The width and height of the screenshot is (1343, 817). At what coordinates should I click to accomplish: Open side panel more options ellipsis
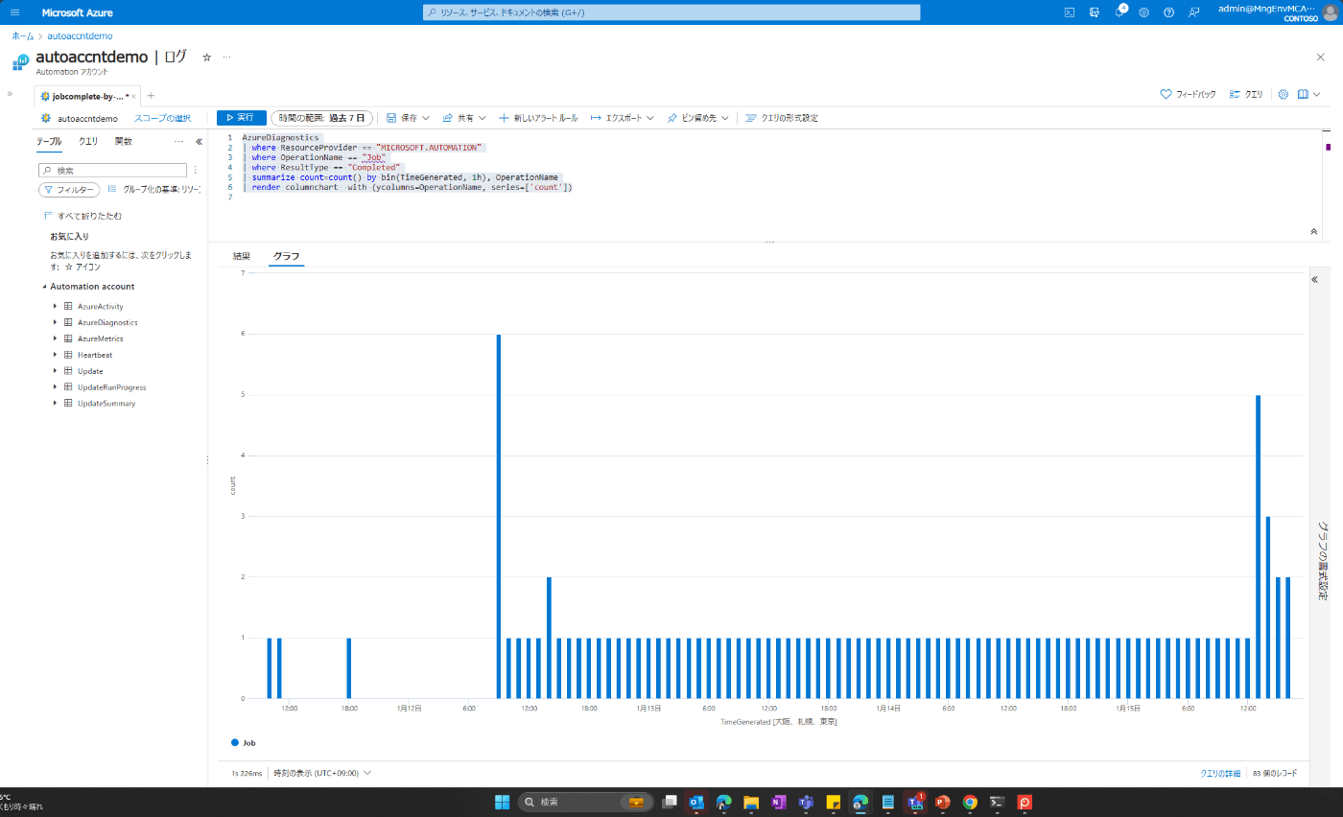point(178,142)
